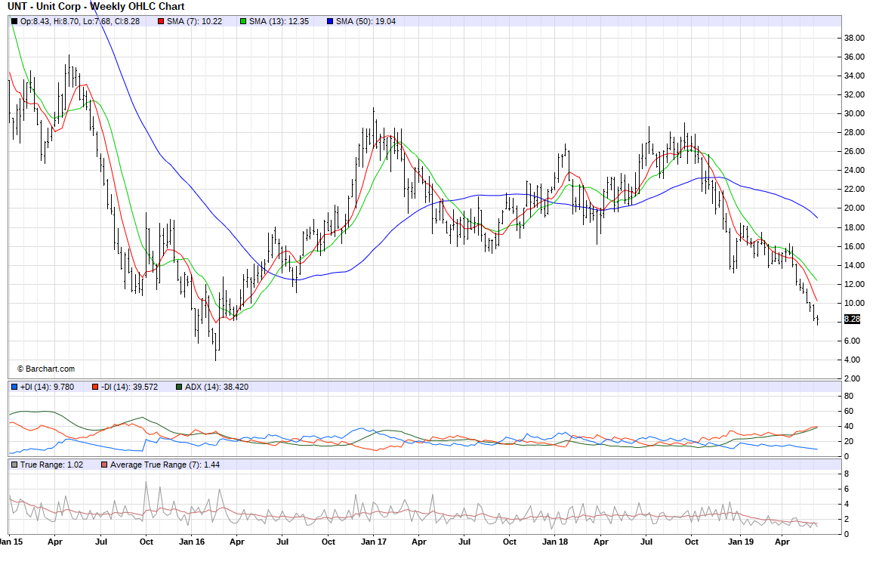873x565 pixels.
Task: Click the Jan 18 date axis label
Action: 556,542
